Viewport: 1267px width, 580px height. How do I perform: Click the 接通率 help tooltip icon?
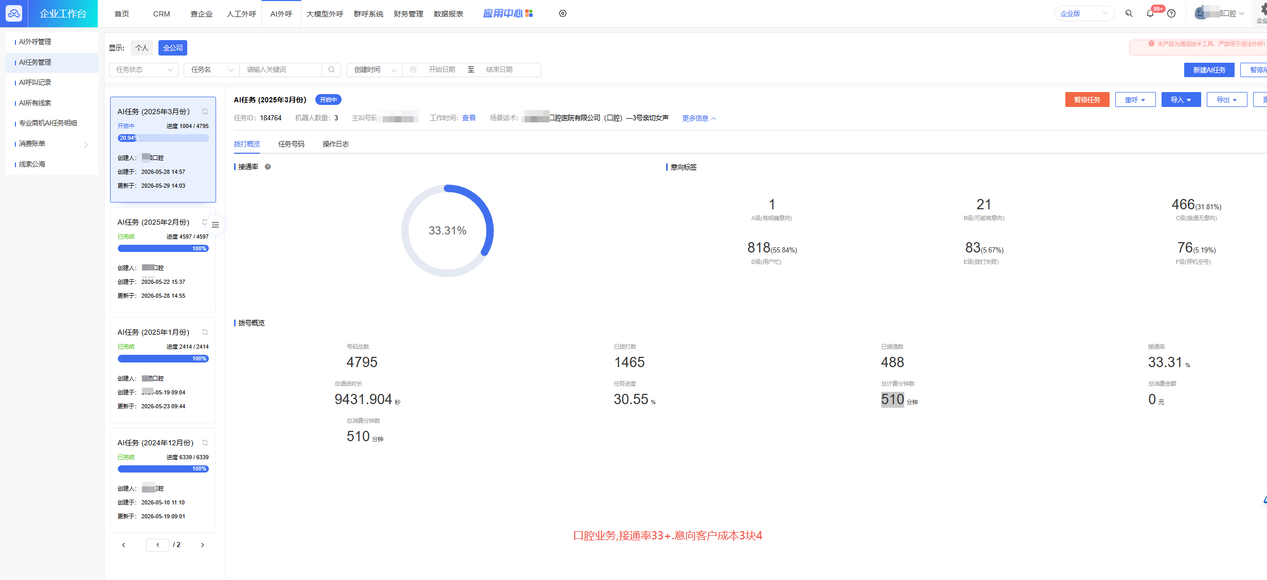tap(267, 167)
